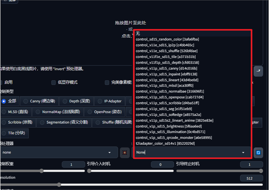This screenshot has height=190, width=269.
Task: Click the resolution slider handle
Action: [59, 185]
